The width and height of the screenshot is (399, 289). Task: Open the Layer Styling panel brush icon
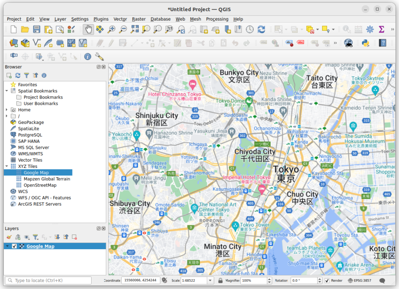click(9, 237)
